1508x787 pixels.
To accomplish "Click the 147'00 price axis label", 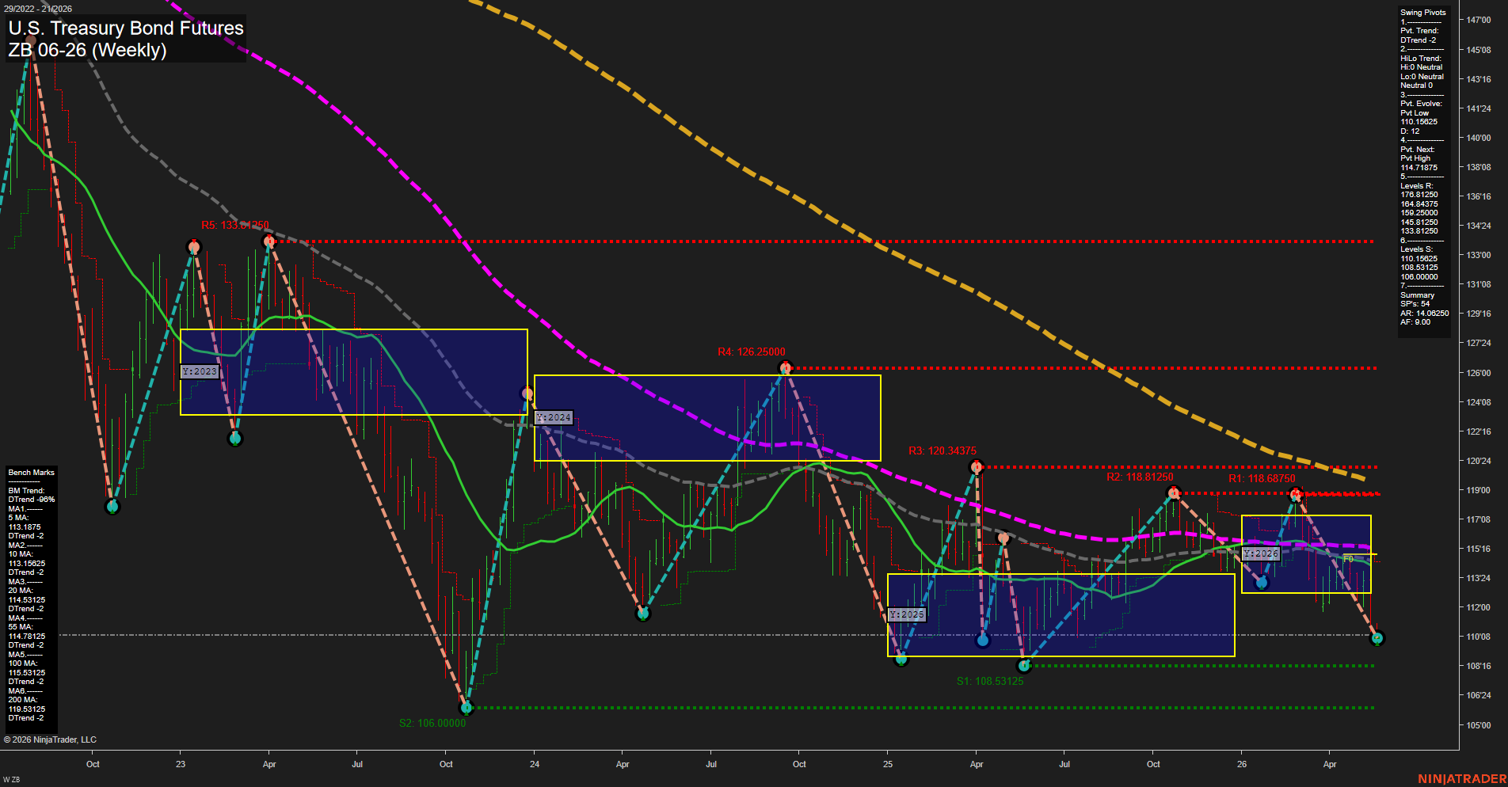I will coord(1479,21).
